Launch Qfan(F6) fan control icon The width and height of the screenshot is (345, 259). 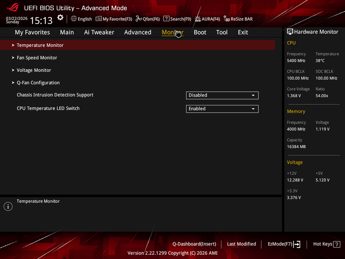click(x=139, y=19)
